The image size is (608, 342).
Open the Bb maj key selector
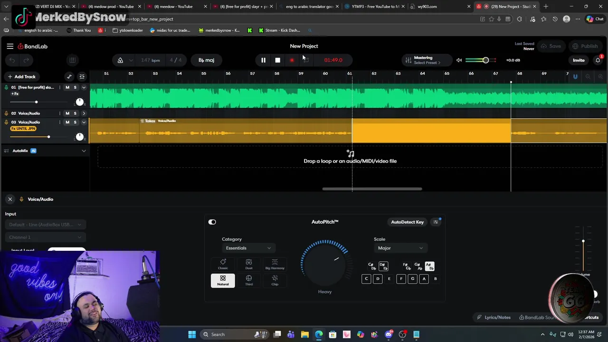pos(206,60)
